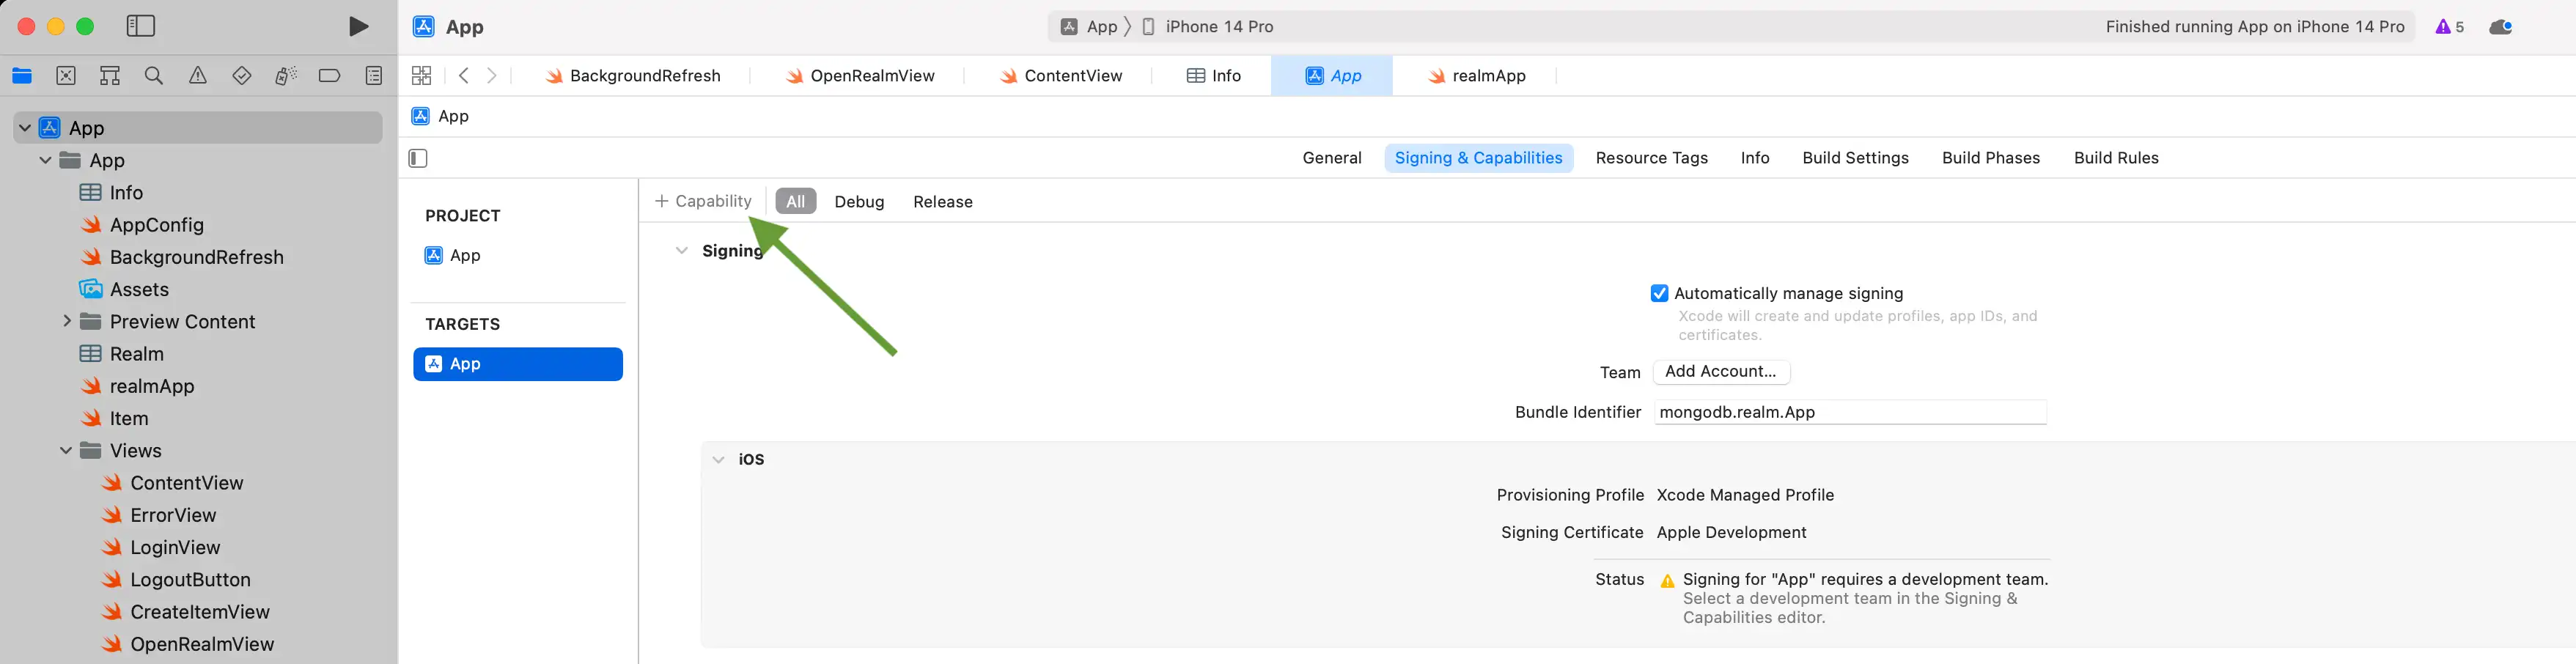
Task: Click the related items grid icon
Action: coord(422,75)
